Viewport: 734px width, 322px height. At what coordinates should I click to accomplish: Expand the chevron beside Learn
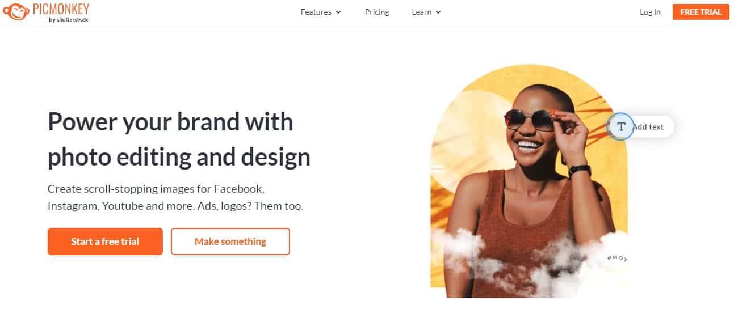[x=438, y=12]
